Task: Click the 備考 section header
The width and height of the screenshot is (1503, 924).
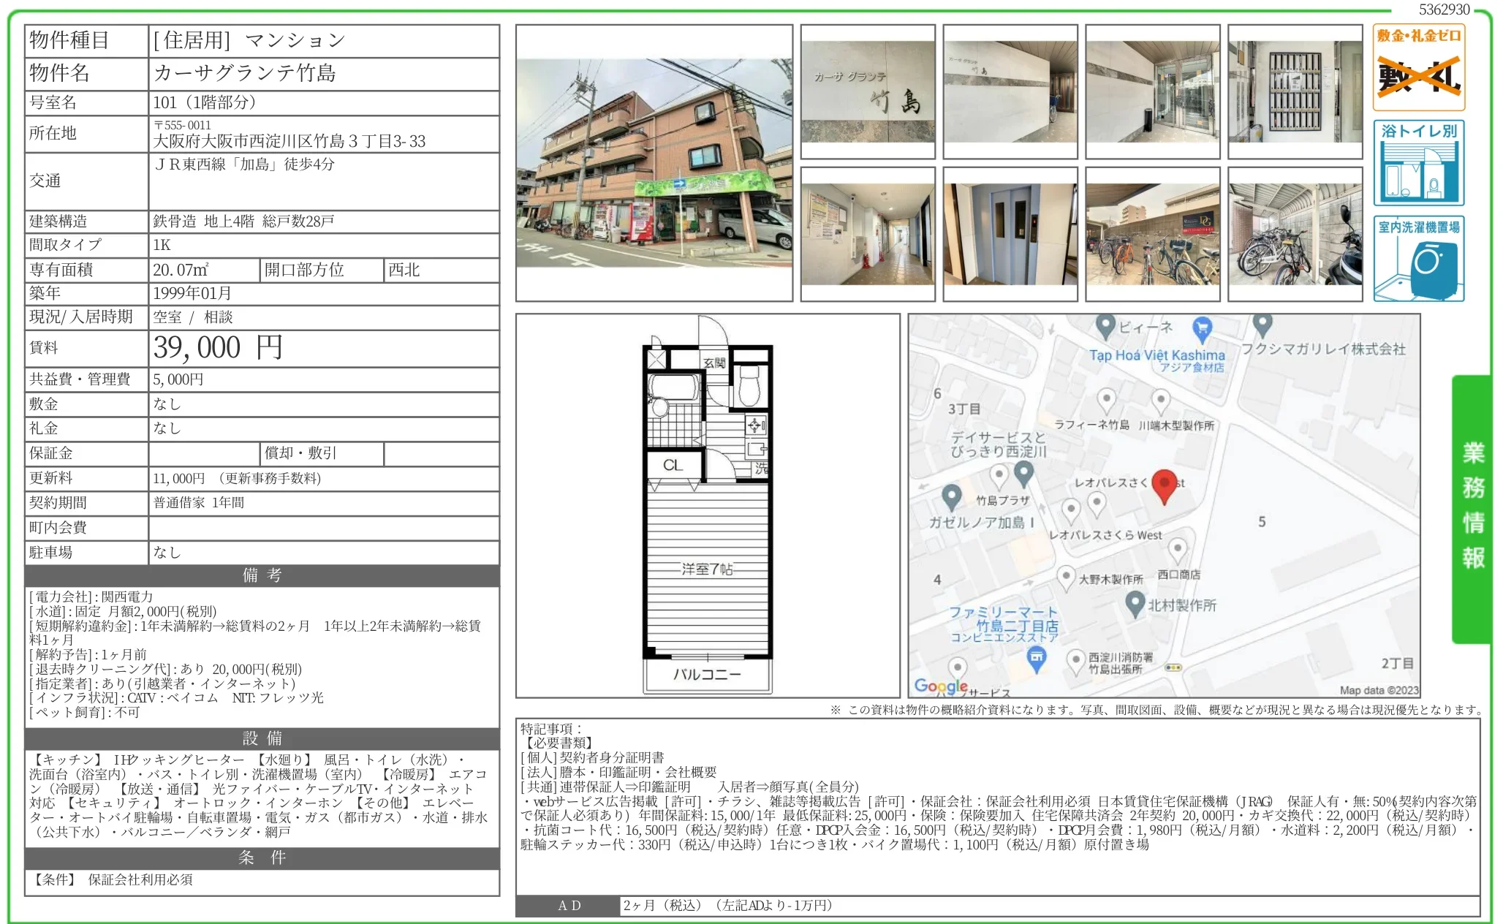Action: [x=260, y=576]
